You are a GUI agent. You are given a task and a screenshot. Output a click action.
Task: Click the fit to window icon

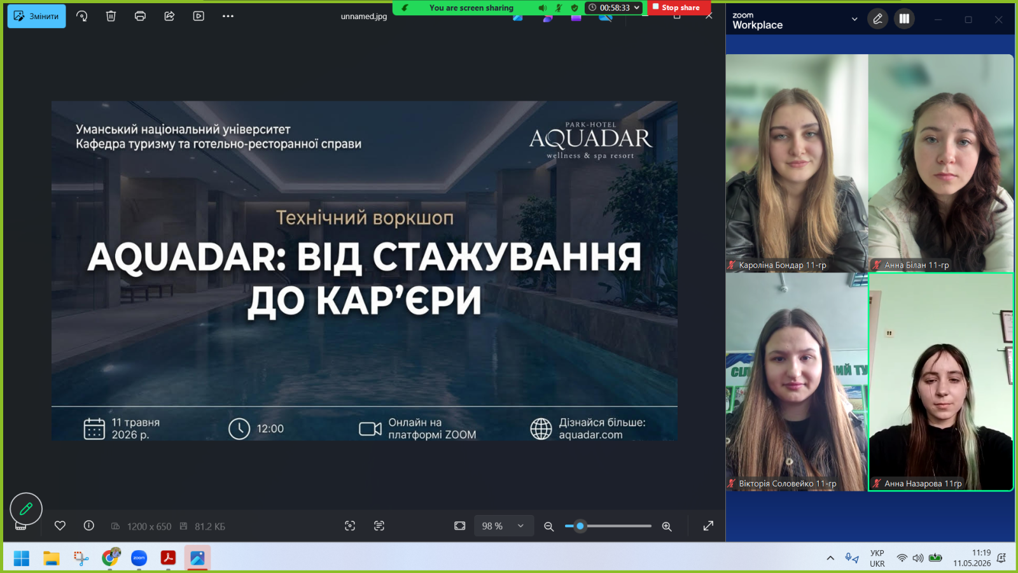(460, 526)
